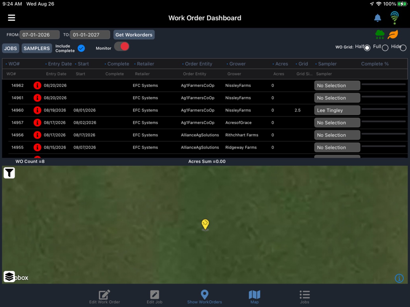Image resolution: width=410 pixels, height=307 pixels.
Task: Switch to Show WorkOrders tab
Action: coord(204,297)
